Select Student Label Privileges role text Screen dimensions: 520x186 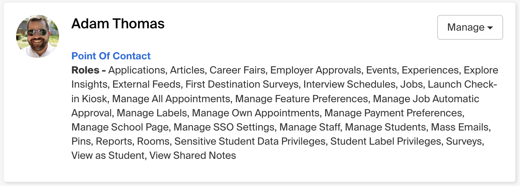click(x=385, y=141)
